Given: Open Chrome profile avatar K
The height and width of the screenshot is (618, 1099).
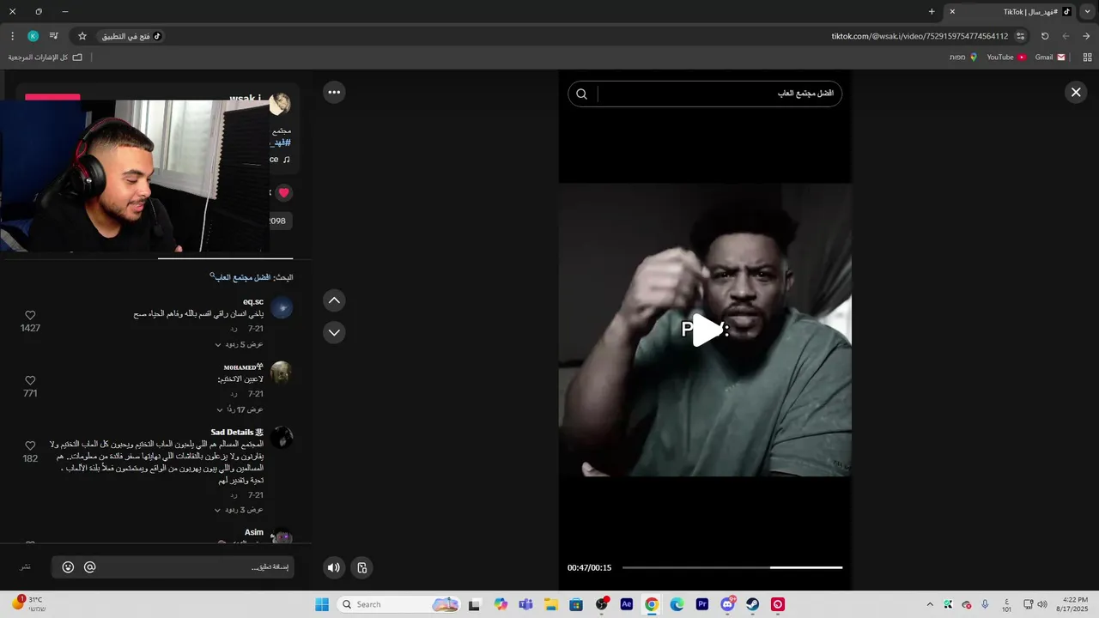Looking at the screenshot, I should coord(33,36).
